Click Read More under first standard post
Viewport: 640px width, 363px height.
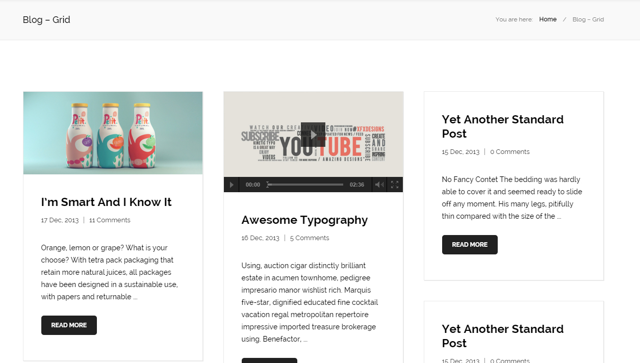pos(470,245)
